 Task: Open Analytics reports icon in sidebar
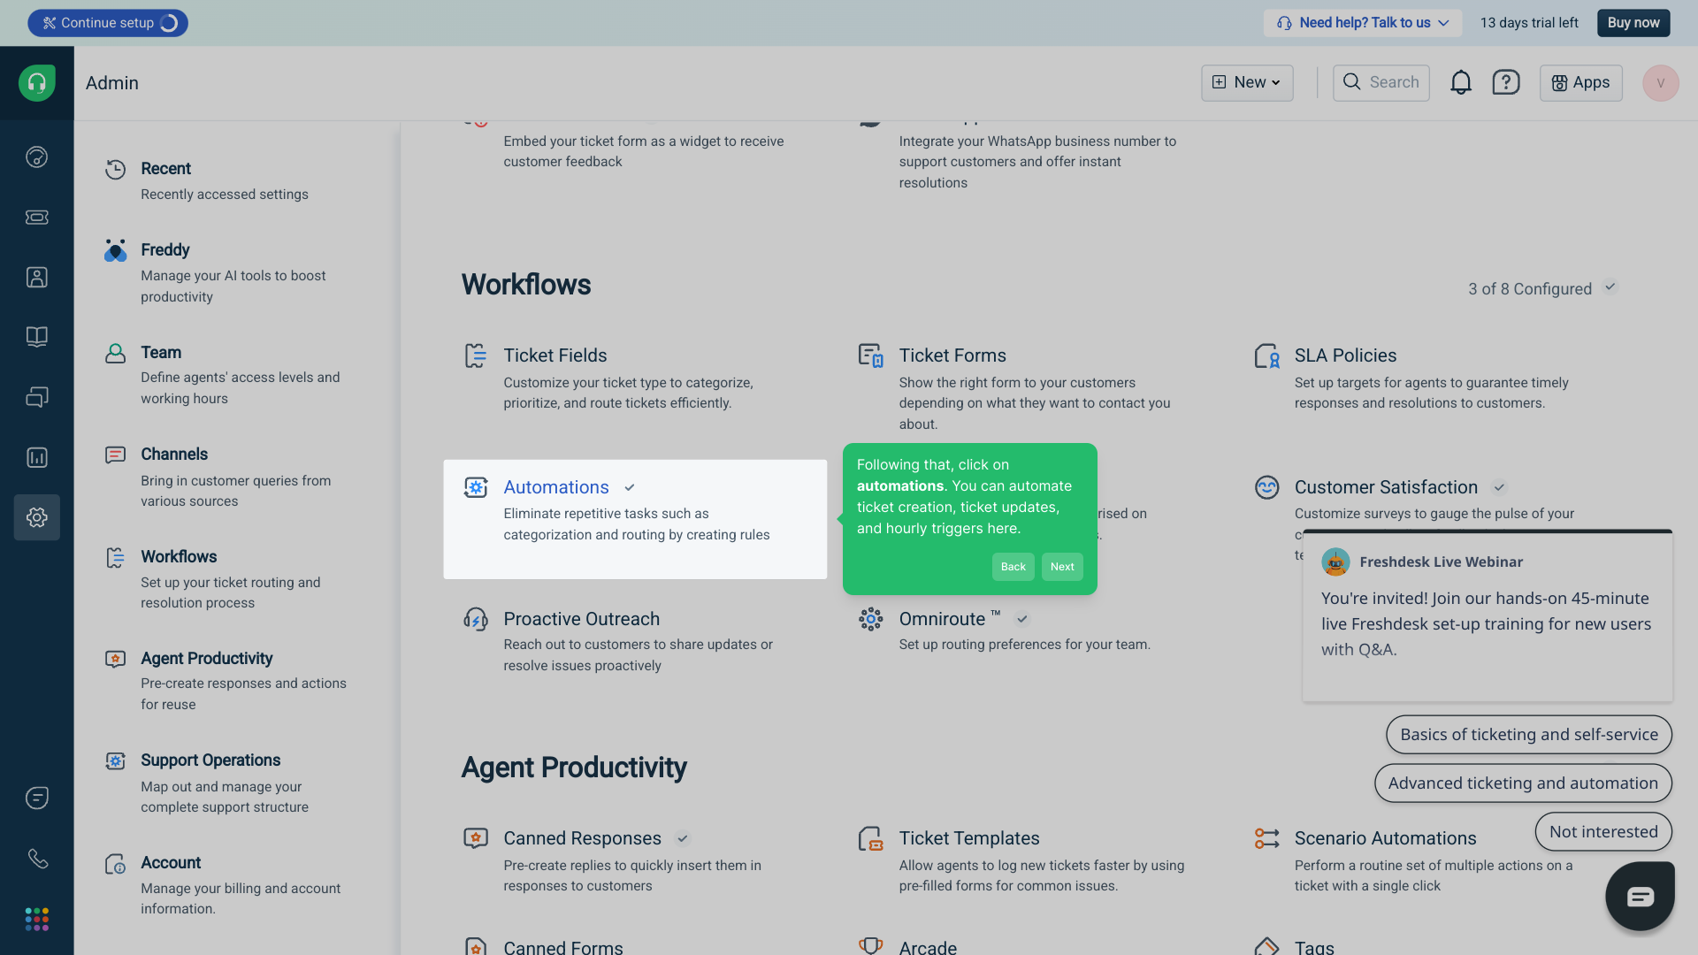click(36, 457)
